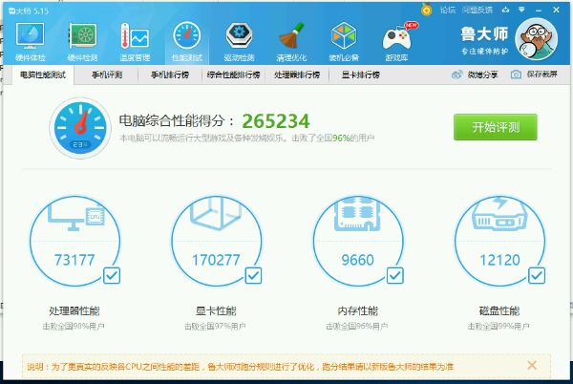The width and height of the screenshot is (573, 384).
Task: Click the gold medal icon in title bar
Action: 426,10
